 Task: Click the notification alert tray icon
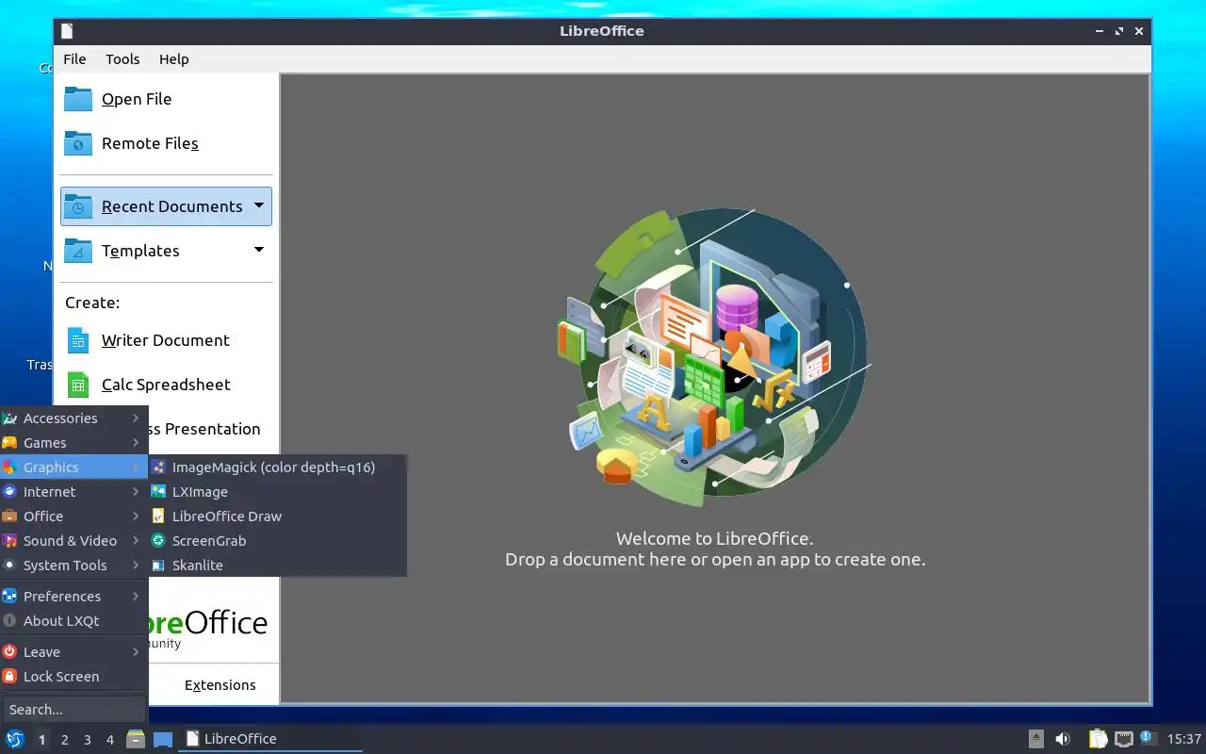1148,738
